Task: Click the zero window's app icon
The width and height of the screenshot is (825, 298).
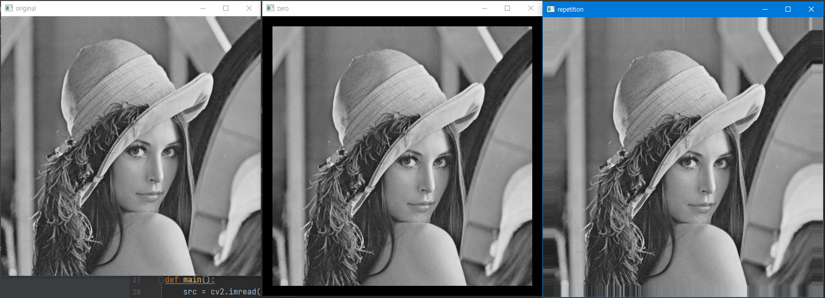Action: 270,8
